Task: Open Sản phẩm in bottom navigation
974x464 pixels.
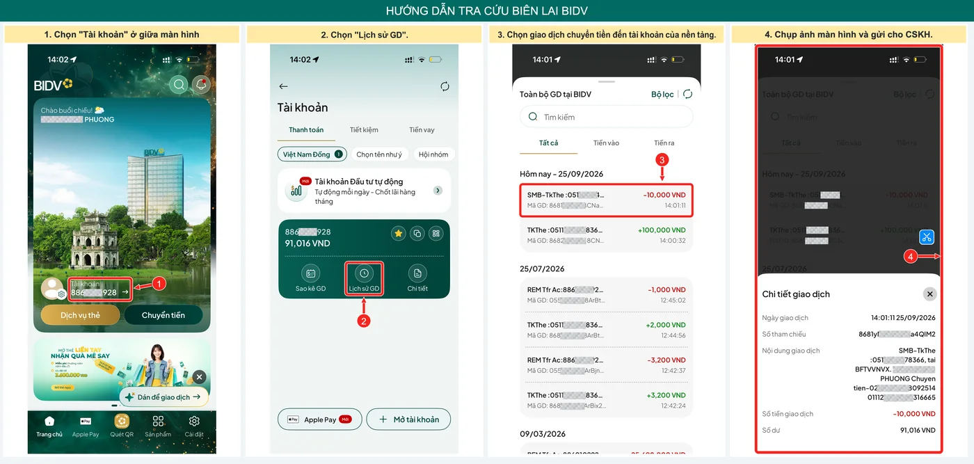Action: [158, 426]
